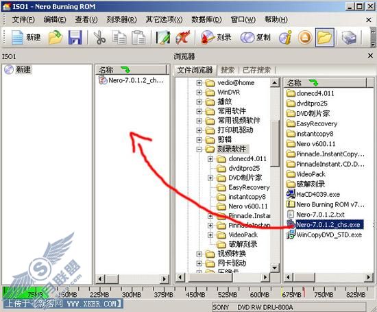
Task: Click the orange eject disc icon
Action: click(305, 38)
